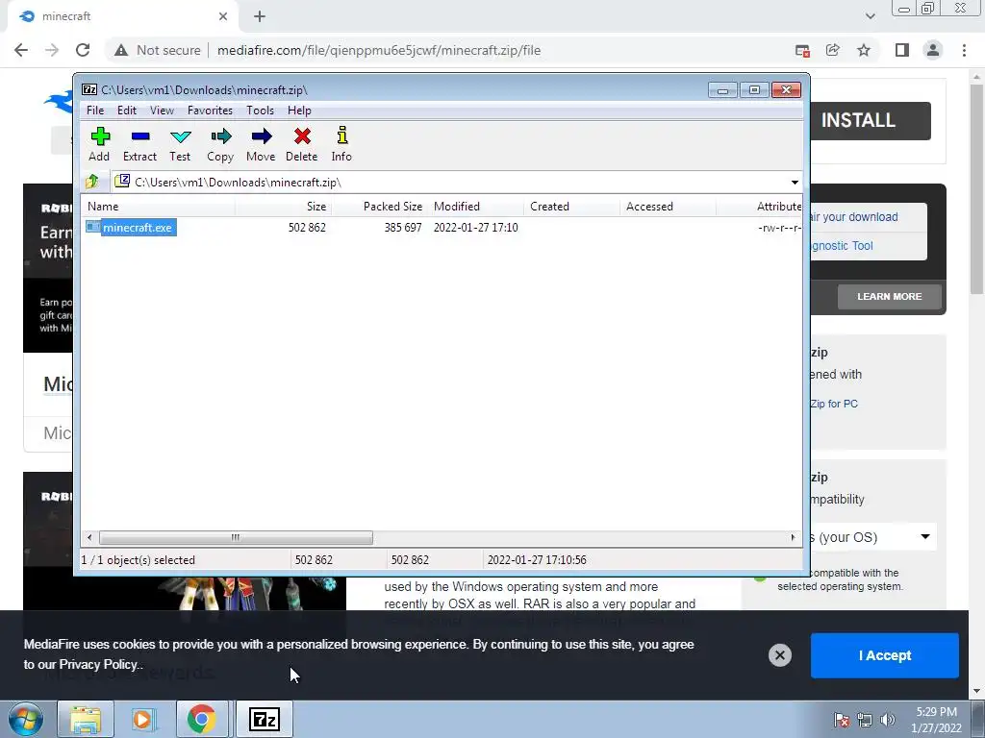Click the share page icon in Chrome

pyautogui.click(x=832, y=50)
